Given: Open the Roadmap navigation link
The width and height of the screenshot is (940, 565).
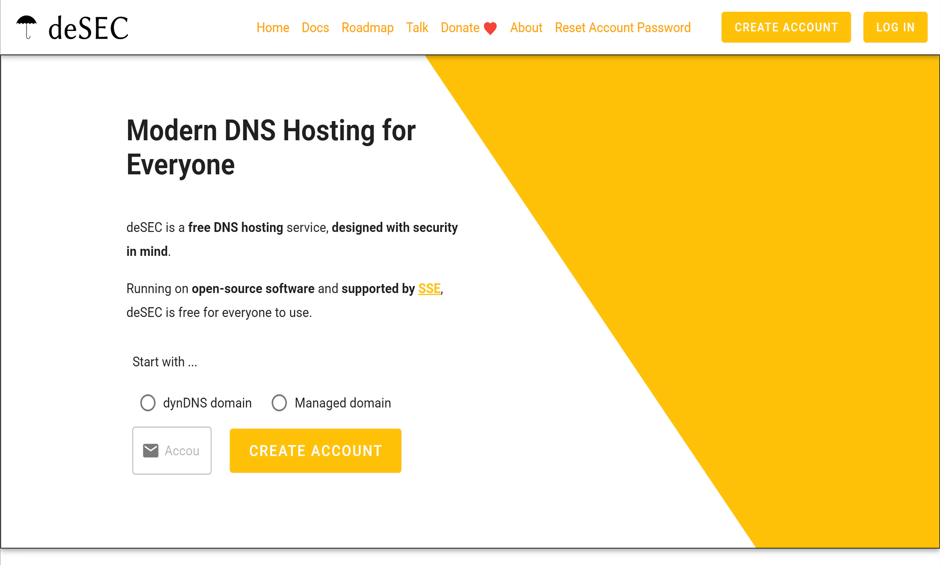Looking at the screenshot, I should pyautogui.click(x=367, y=27).
